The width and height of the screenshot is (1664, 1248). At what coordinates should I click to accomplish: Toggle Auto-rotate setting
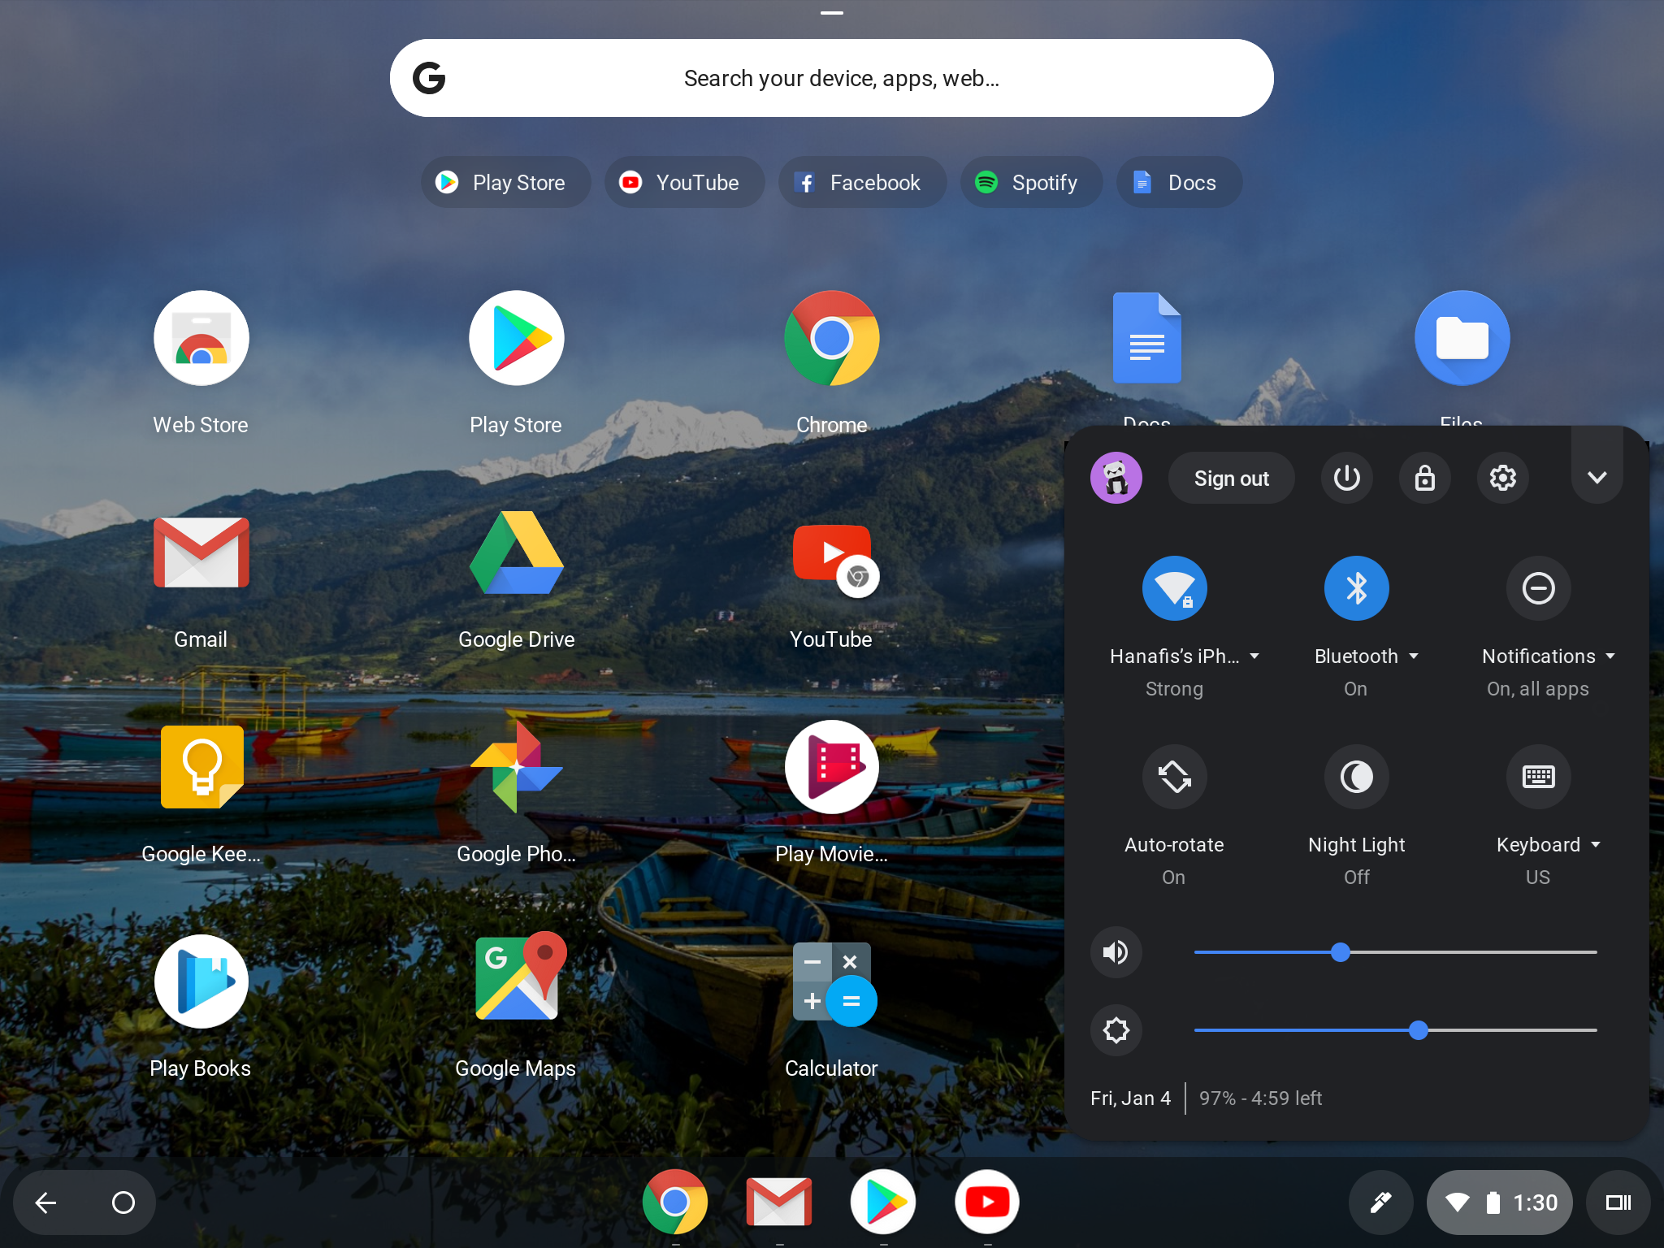click(1175, 777)
